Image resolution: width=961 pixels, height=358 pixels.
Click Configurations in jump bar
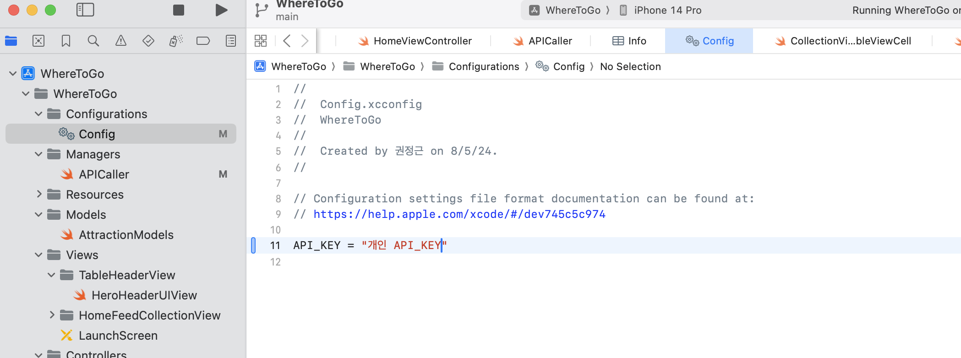[x=476, y=66]
